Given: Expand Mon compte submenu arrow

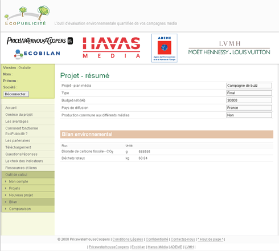Looking at the screenshot, I should [x=6, y=181].
